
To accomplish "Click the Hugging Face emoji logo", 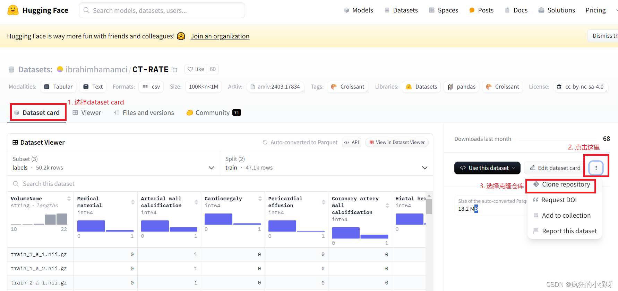I will coord(13,10).
